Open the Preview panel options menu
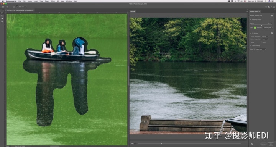This screenshot has height=147, width=276. tap(247, 11)
